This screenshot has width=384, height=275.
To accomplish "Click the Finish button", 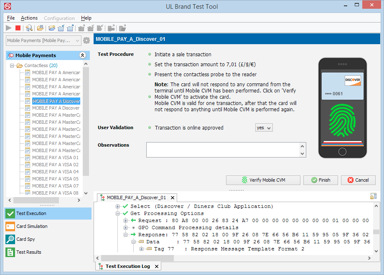I will click(320, 180).
